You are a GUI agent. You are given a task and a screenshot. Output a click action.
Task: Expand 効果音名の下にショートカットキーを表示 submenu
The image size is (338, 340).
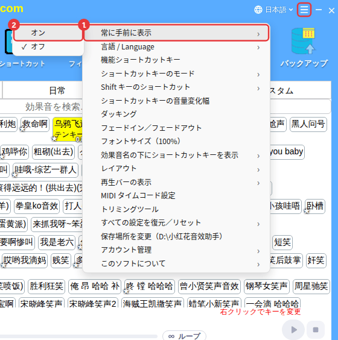pos(176,155)
